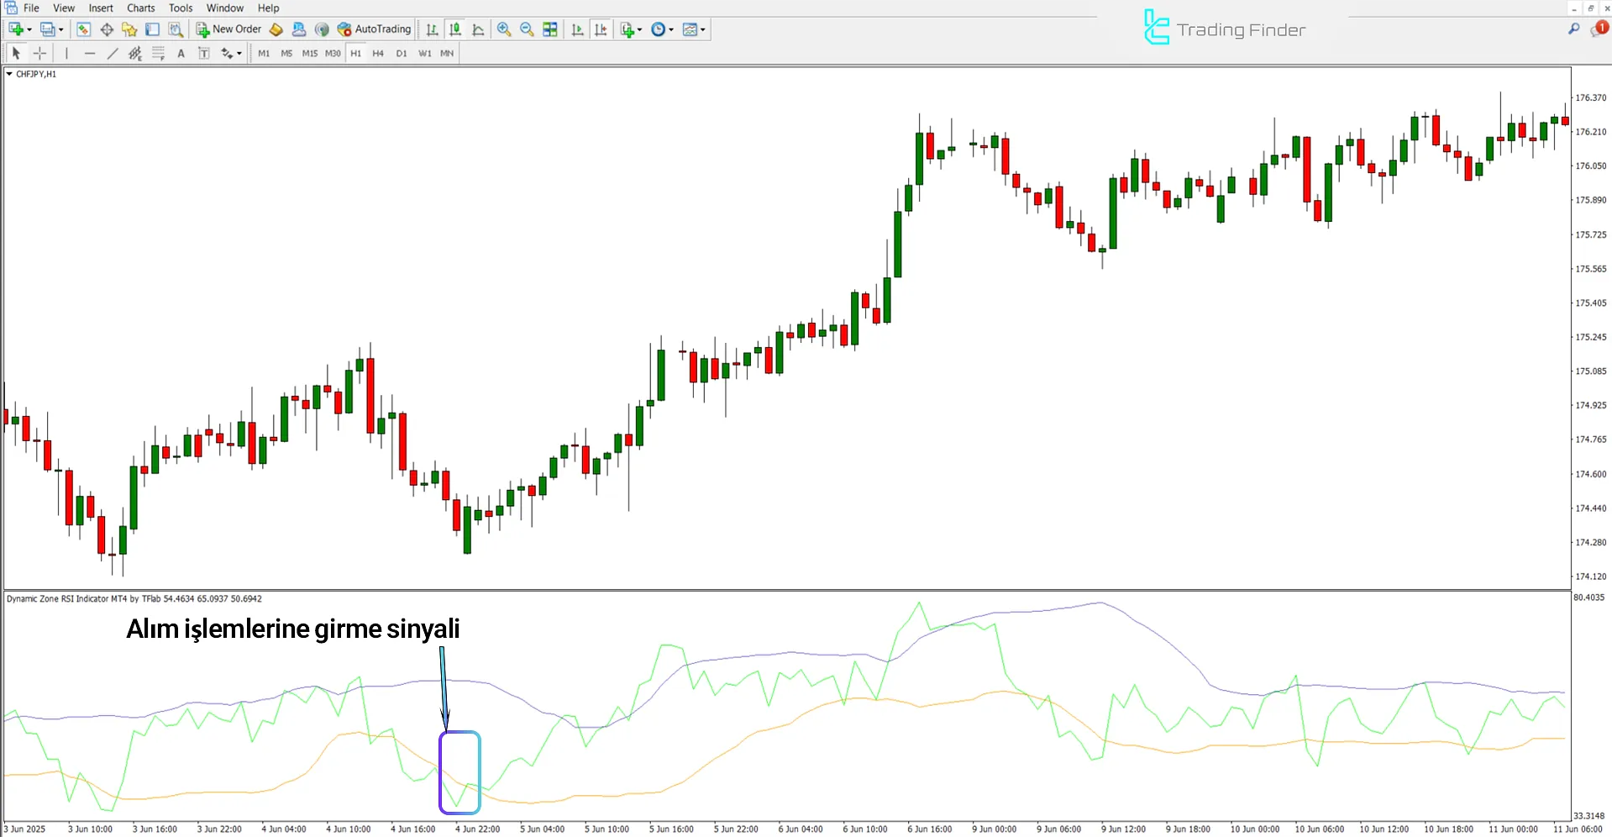Choose the Horizontal Line drawing tool
Screen dimensions: 1612x837
90,53
